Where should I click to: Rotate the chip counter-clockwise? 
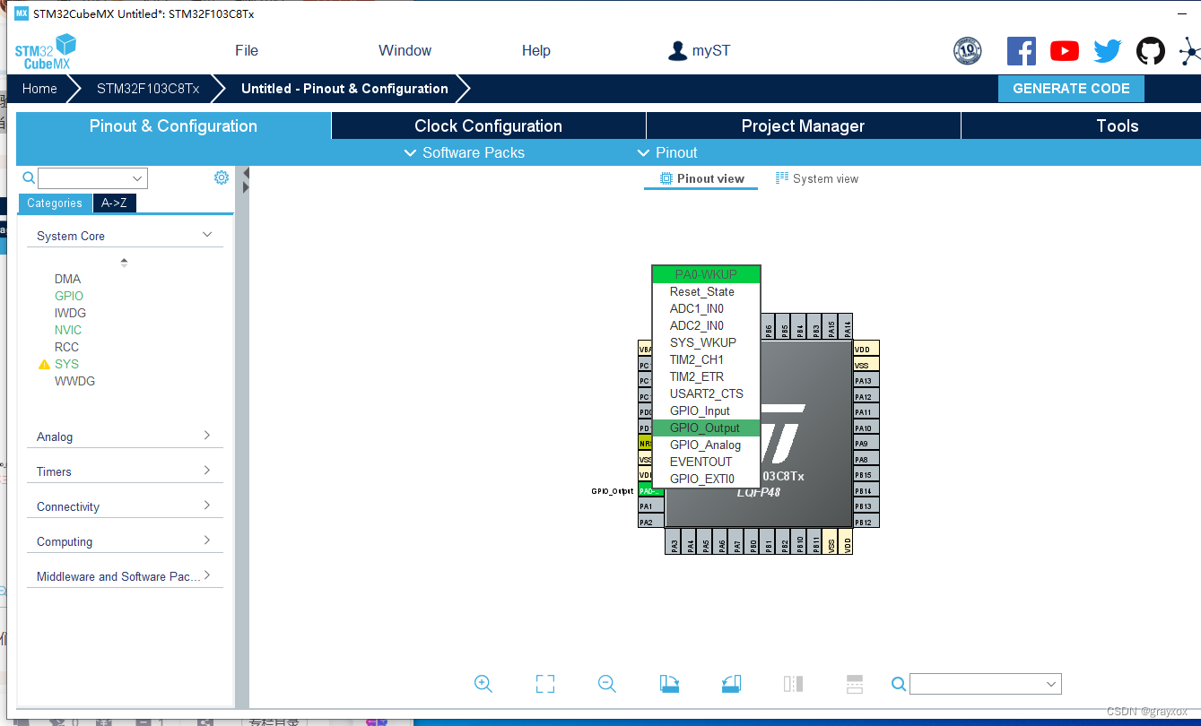tap(731, 684)
